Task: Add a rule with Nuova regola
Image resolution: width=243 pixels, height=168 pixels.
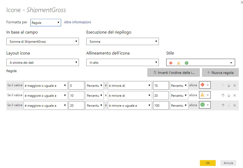Action: (x=220, y=73)
